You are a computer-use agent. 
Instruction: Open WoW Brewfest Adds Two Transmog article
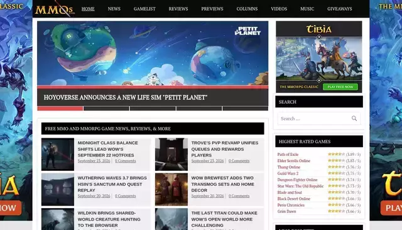click(x=222, y=184)
